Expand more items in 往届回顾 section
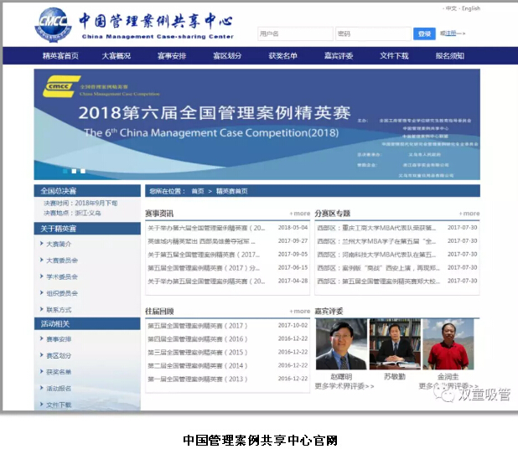Viewport: 518px width, 449px height. pos(300,312)
